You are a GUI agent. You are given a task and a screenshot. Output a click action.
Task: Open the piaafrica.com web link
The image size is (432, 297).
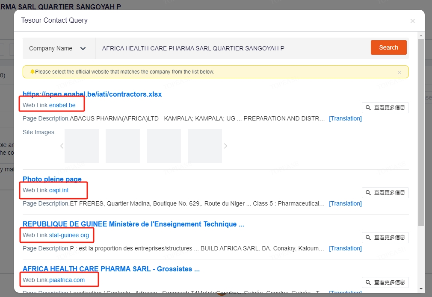67,280
